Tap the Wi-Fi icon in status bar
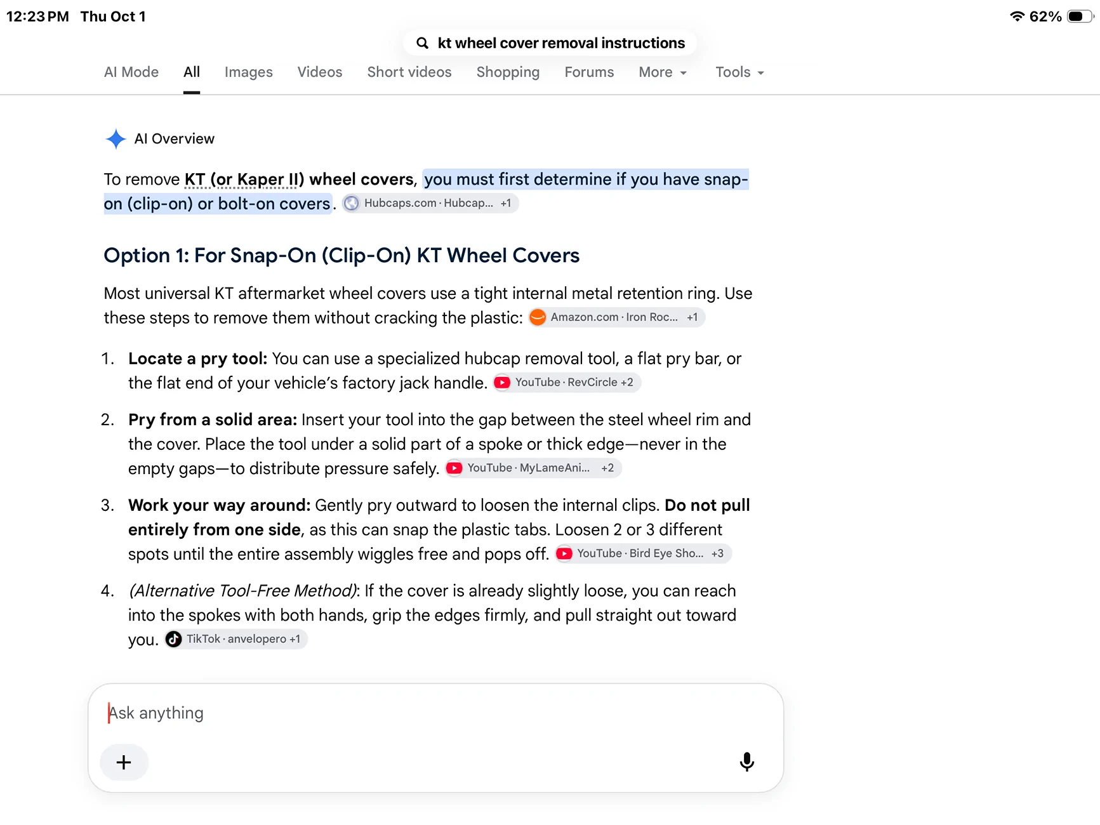 coord(1017,16)
